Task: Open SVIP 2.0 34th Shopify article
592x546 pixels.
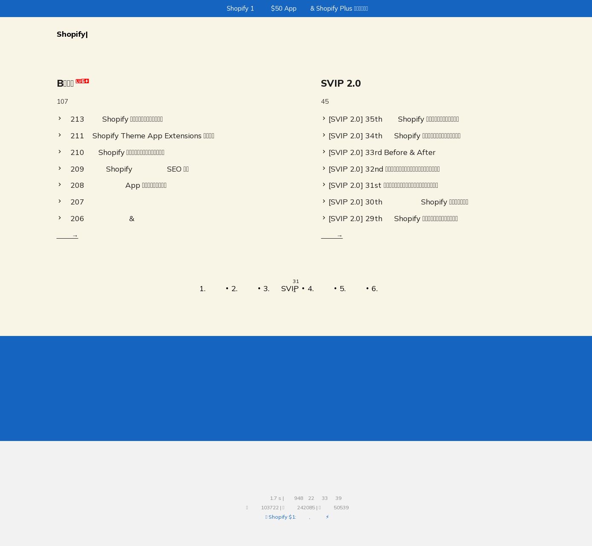Action: point(395,136)
